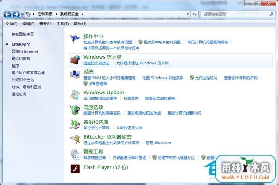The height and width of the screenshot is (185, 278).
Task: Open 设备管理器 link
Action: [98, 83]
